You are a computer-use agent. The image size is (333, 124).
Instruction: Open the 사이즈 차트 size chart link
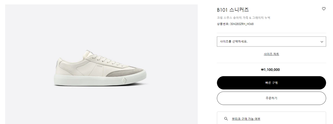[271, 54]
